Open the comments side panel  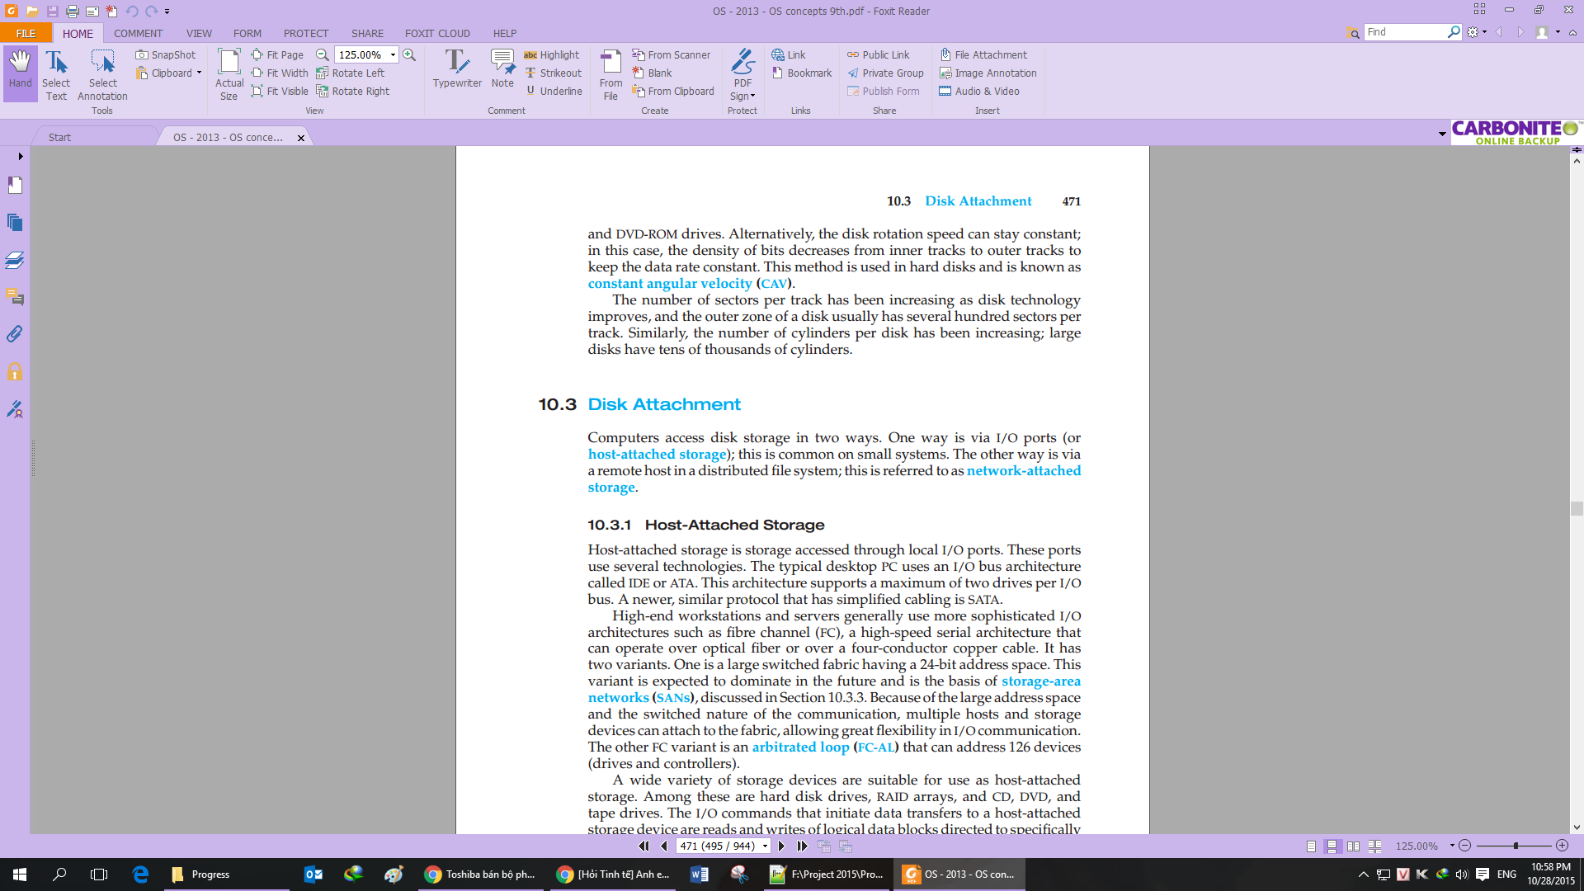(x=15, y=297)
